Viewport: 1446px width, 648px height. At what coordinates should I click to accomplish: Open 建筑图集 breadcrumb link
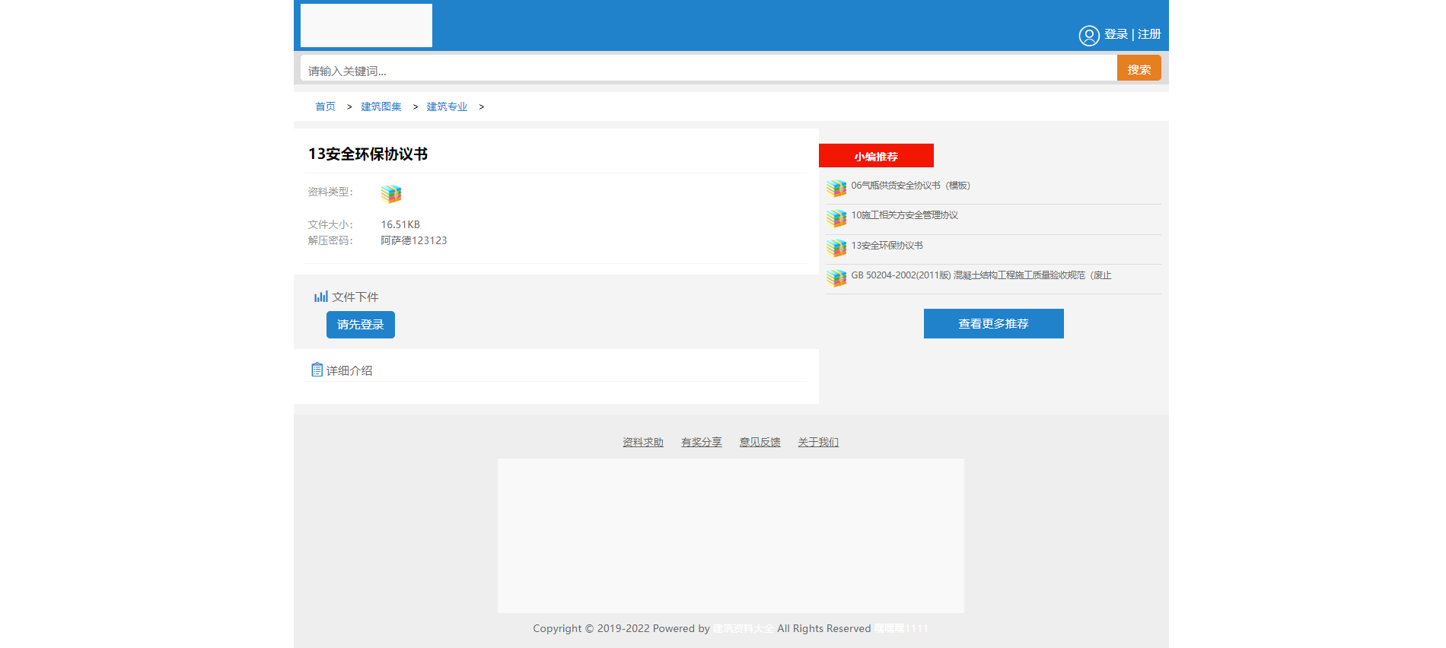[381, 106]
